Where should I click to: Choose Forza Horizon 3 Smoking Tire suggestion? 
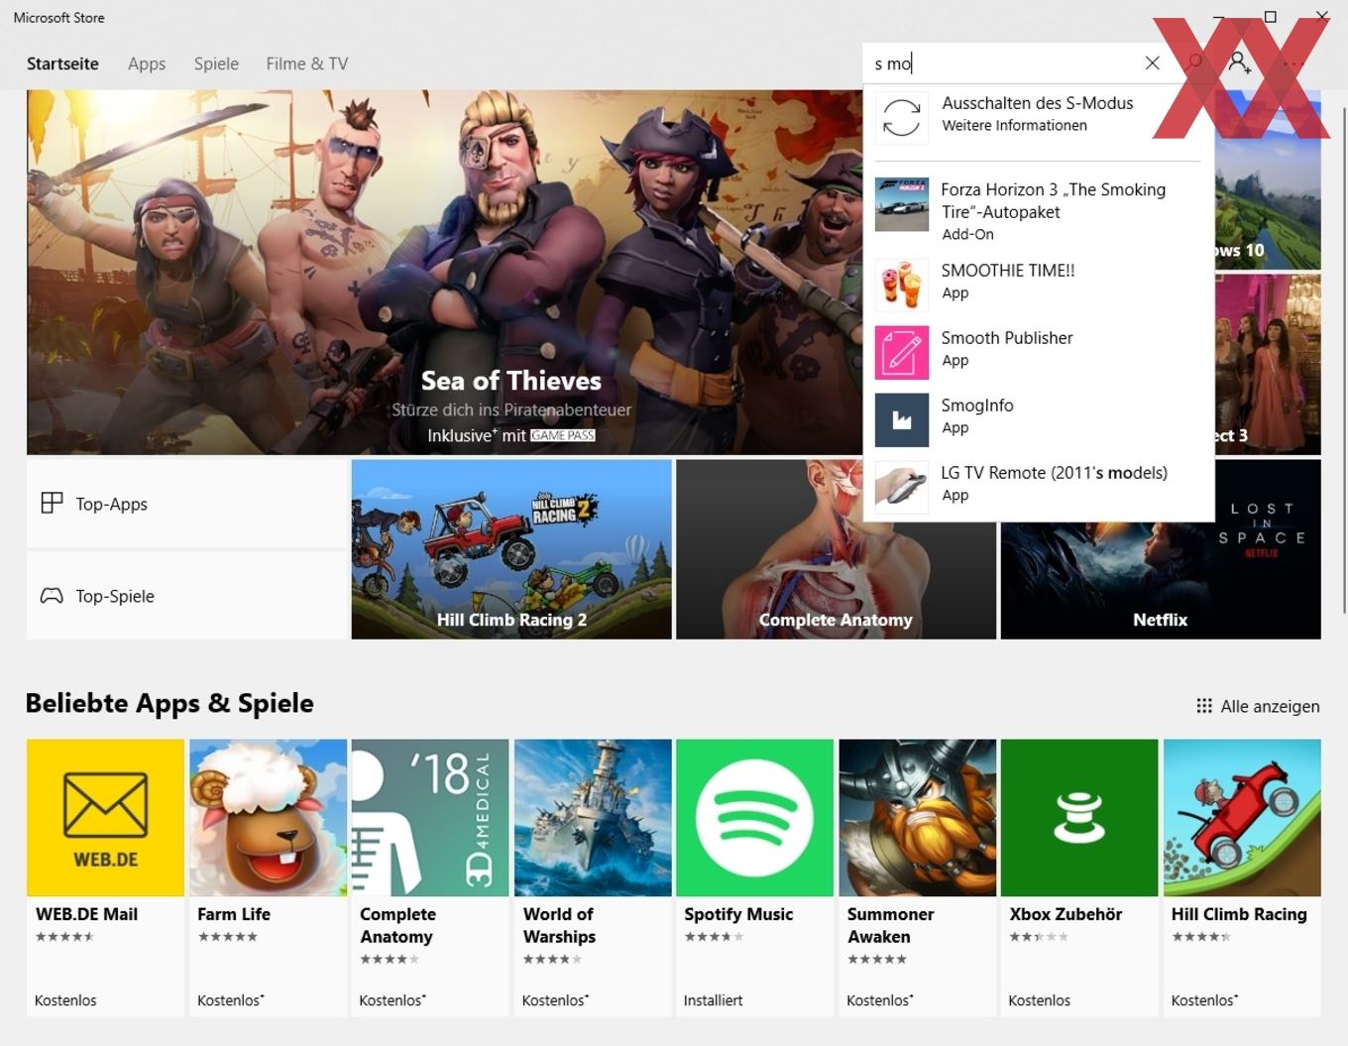click(x=1039, y=209)
